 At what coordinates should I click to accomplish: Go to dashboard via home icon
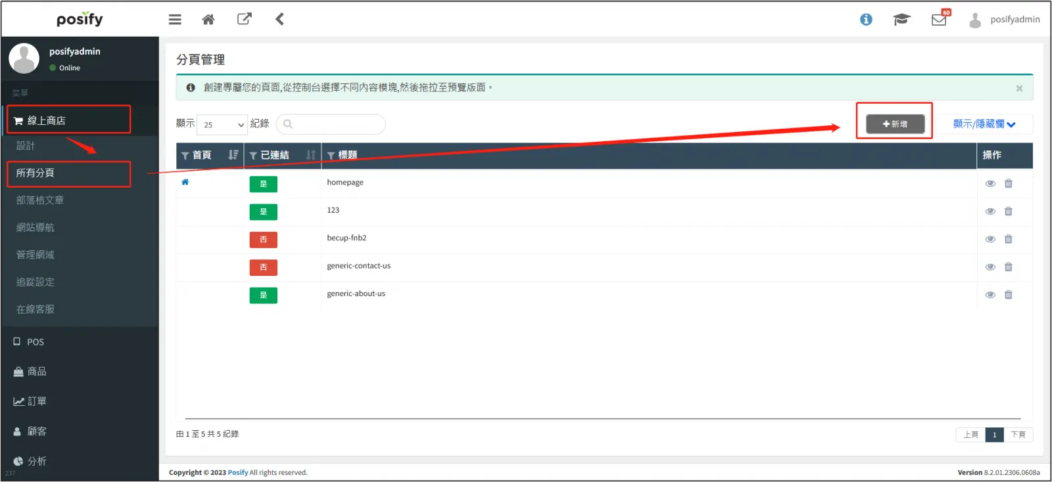[x=208, y=20]
